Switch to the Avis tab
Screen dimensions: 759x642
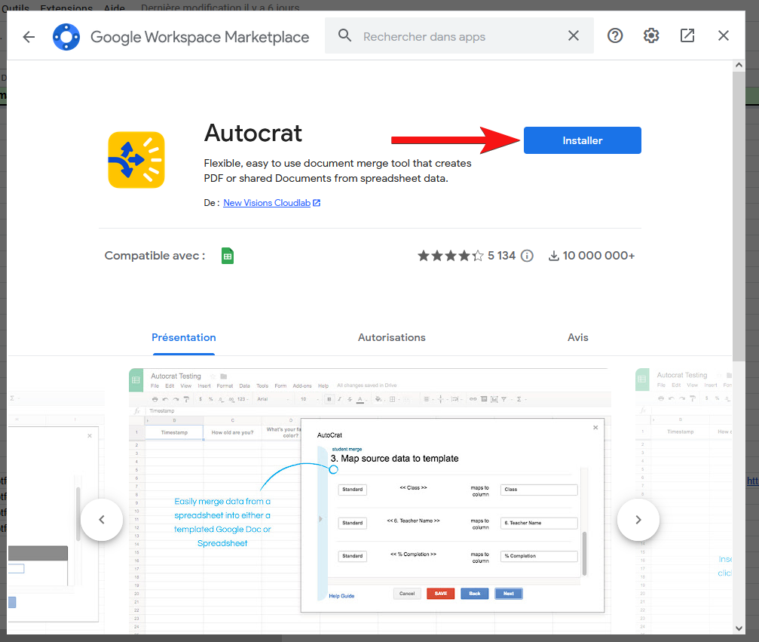point(578,338)
